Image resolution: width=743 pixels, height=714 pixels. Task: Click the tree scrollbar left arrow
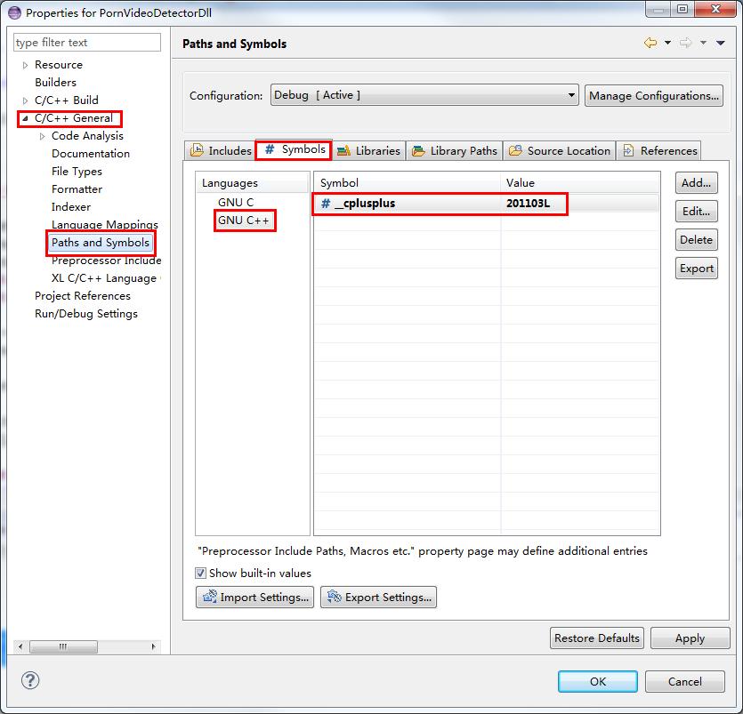pyautogui.click(x=20, y=646)
